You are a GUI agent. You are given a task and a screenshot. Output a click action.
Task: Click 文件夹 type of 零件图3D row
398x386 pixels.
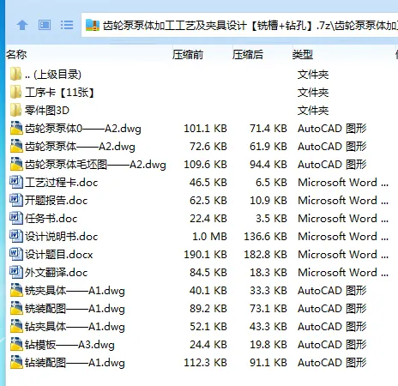(313, 111)
